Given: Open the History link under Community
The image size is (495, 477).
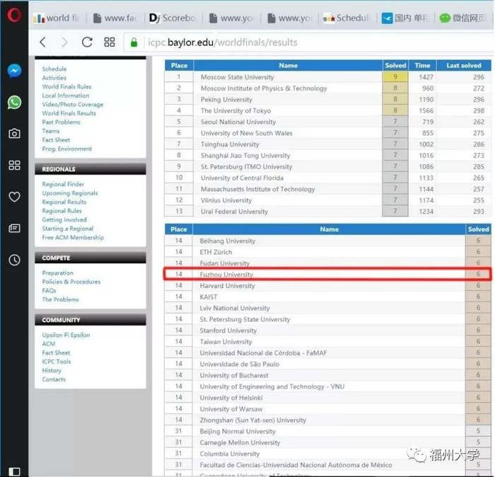Looking at the screenshot, I should click(x=52, y=370).
